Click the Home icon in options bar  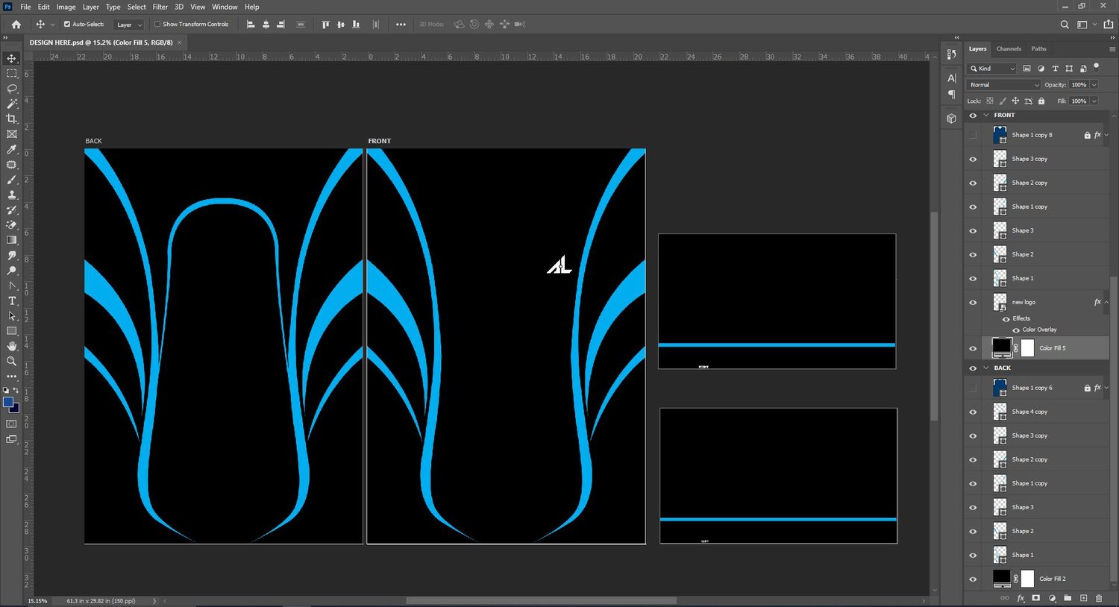(16, 24)
